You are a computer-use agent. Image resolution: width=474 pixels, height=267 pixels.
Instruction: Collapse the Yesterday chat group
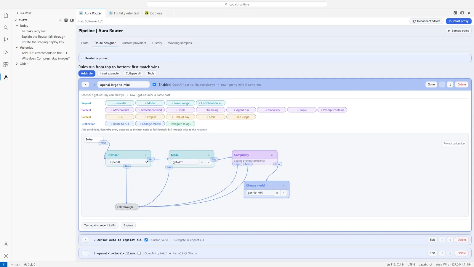(x=17, y=47)
